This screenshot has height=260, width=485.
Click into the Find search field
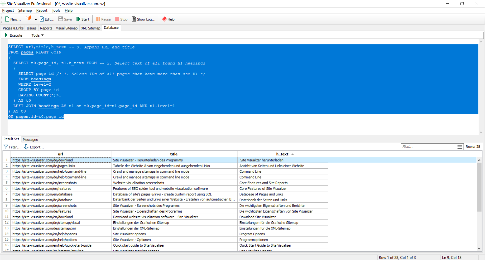tap(428, 147)
